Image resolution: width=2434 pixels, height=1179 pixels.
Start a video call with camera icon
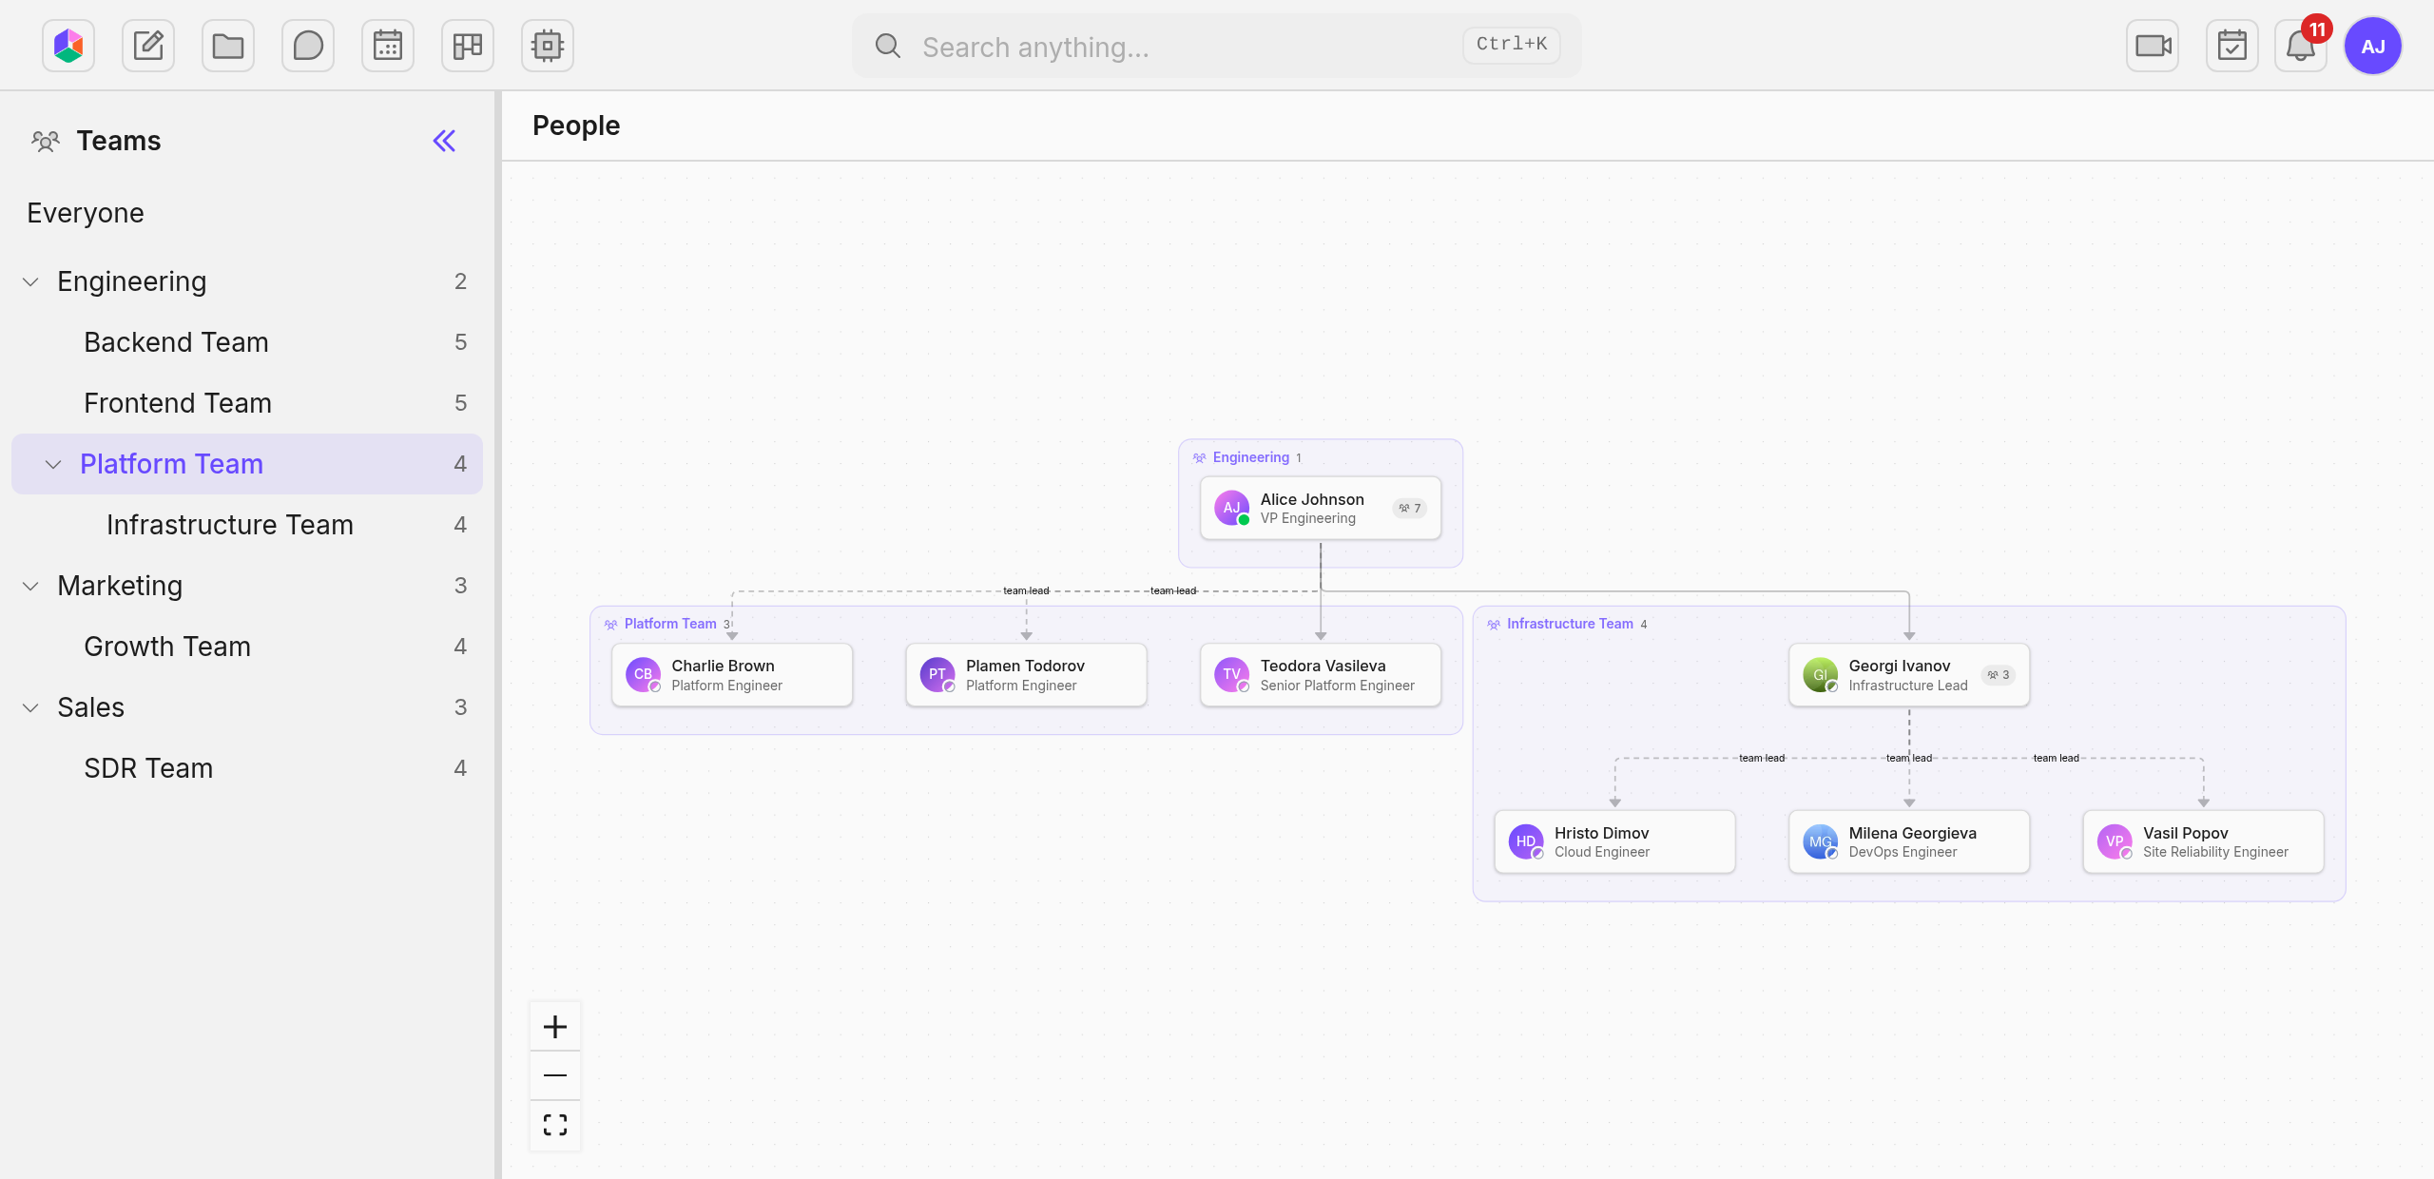click(x=2153, y=46)
